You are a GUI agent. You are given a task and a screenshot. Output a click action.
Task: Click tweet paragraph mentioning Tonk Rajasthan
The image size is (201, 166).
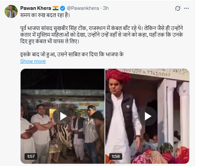point(102,35)
